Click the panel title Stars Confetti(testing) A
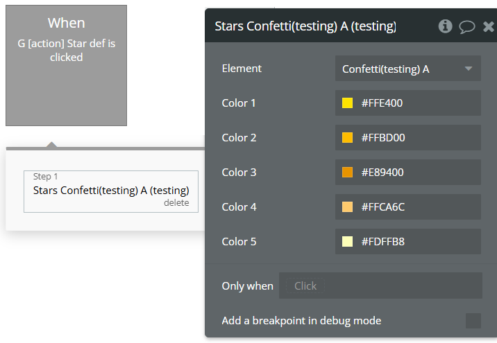This screenshot has height=343, width=497. [305, 26]
